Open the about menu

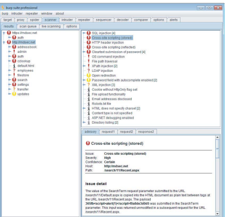click(x=60, y=13)
